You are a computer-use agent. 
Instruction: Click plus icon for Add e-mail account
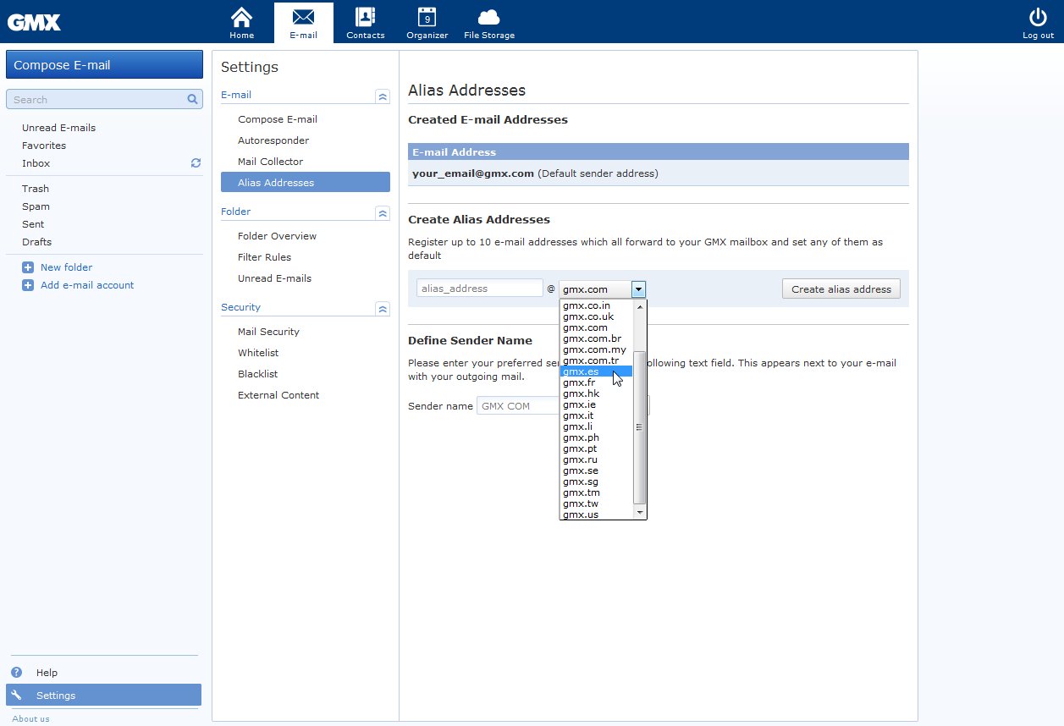[x=28, y=285]
